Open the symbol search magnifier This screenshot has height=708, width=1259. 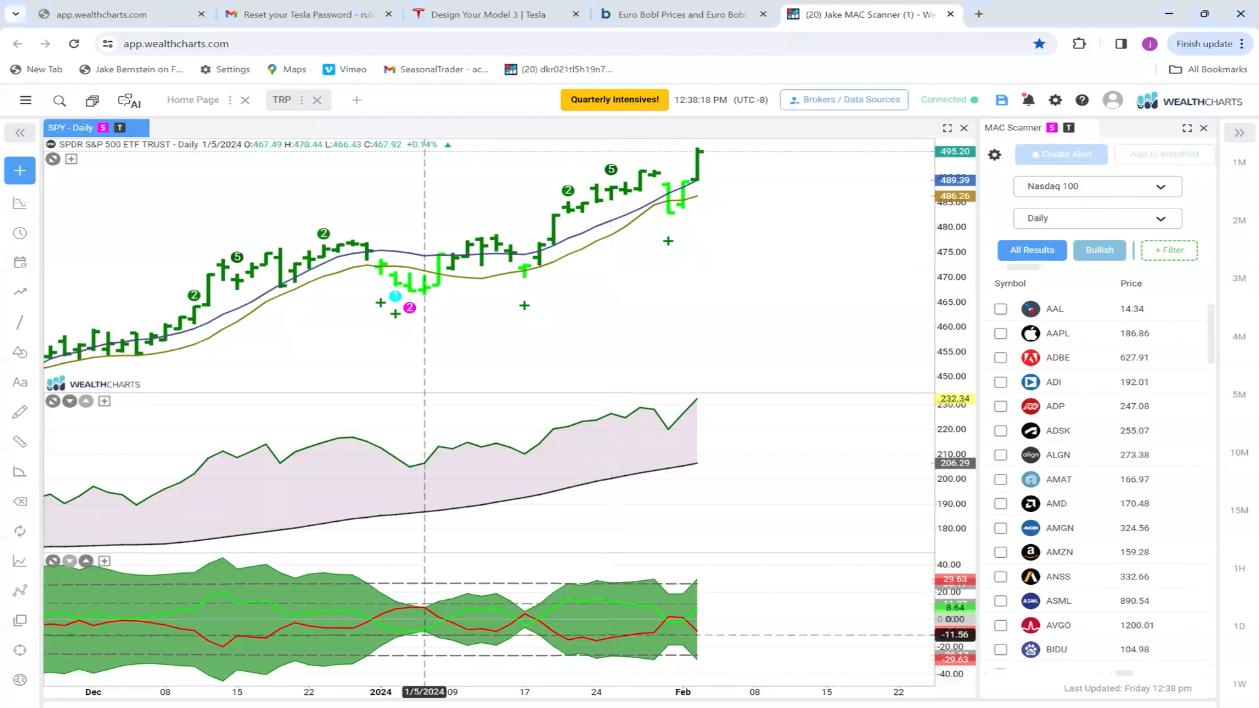(60, 100)
